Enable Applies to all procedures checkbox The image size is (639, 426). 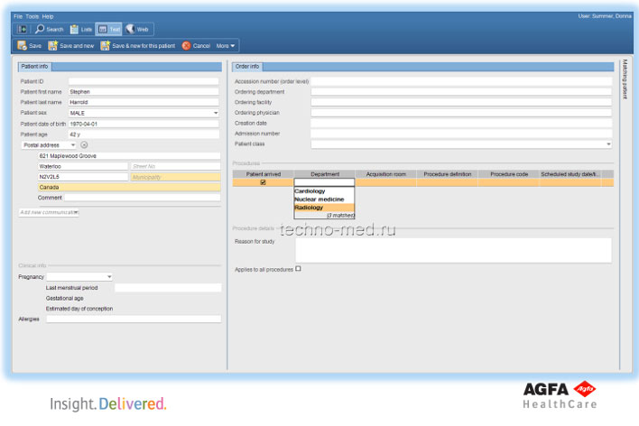(299, 268)
